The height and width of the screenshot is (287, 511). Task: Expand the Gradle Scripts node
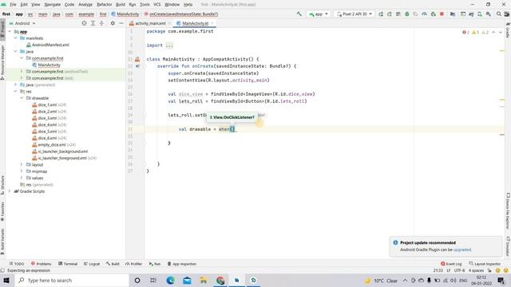coord(10,191)
